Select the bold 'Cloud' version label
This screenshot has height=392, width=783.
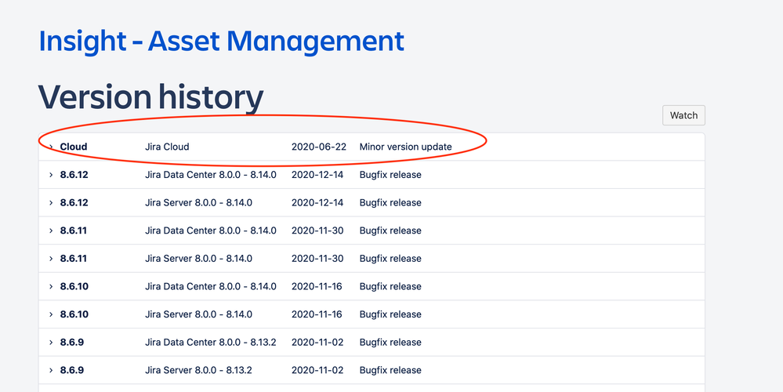point(74,147)
